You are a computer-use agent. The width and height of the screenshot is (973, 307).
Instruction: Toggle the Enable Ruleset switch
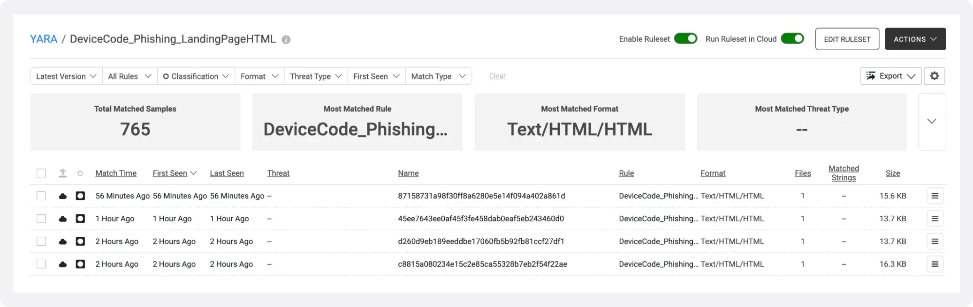685,39
